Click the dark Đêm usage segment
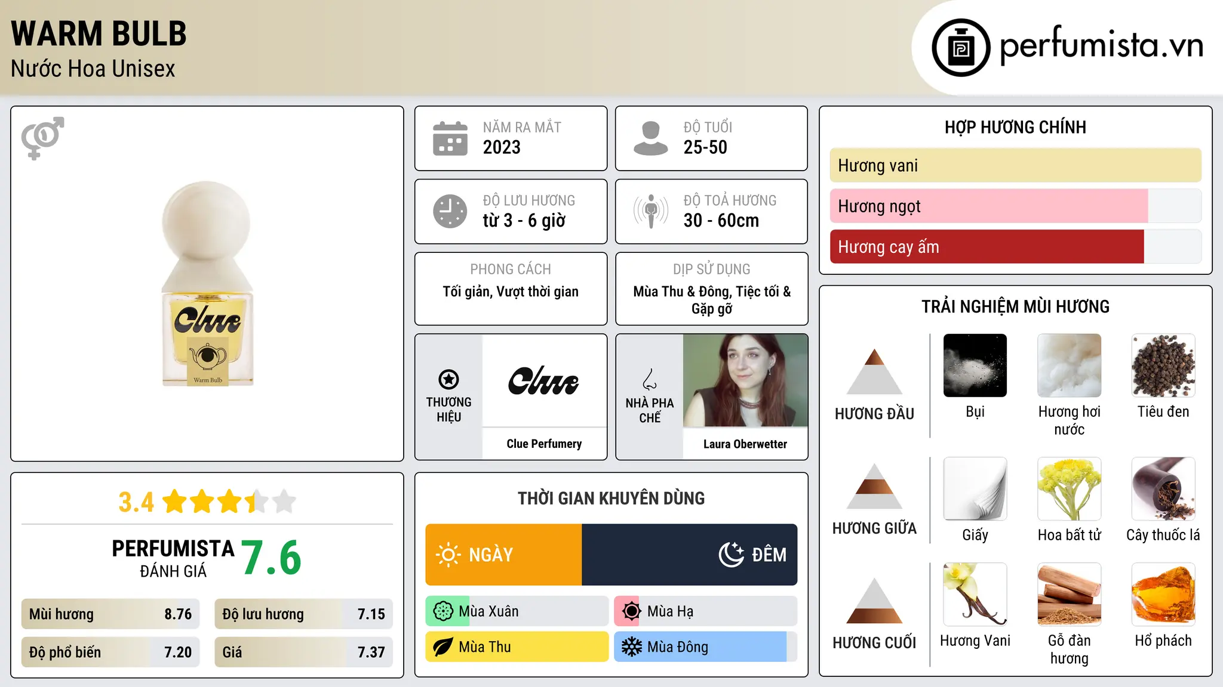 [690, 555]
